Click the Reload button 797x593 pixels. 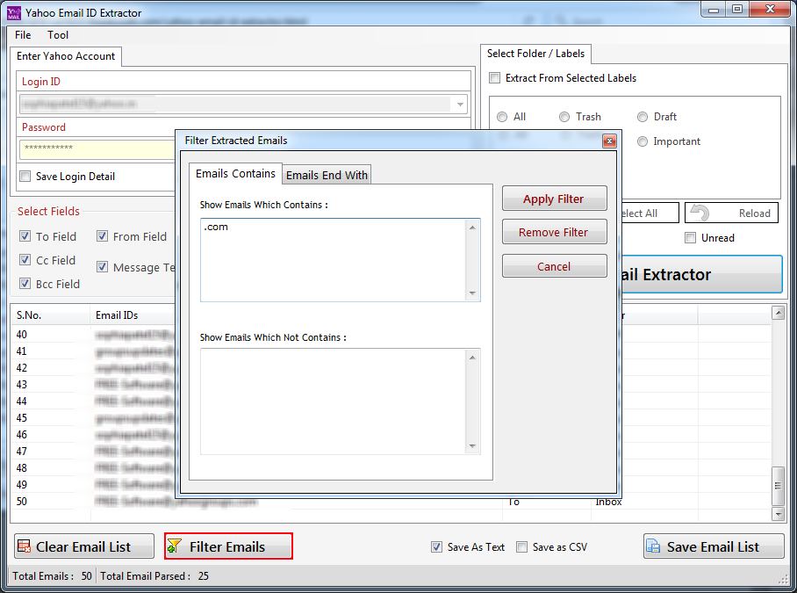click(x=731, y=213)
